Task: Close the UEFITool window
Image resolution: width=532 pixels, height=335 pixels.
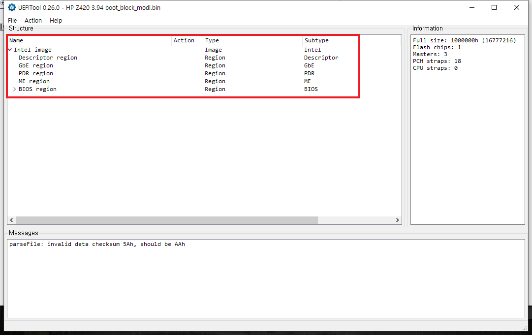Action: pyautogui.click(x=517, y=7)
